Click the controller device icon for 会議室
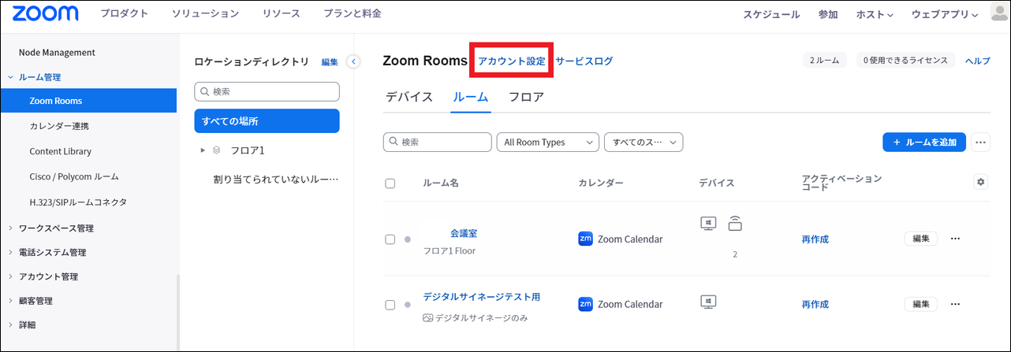This screenshot has height=352, width=1011. point(735,223)
